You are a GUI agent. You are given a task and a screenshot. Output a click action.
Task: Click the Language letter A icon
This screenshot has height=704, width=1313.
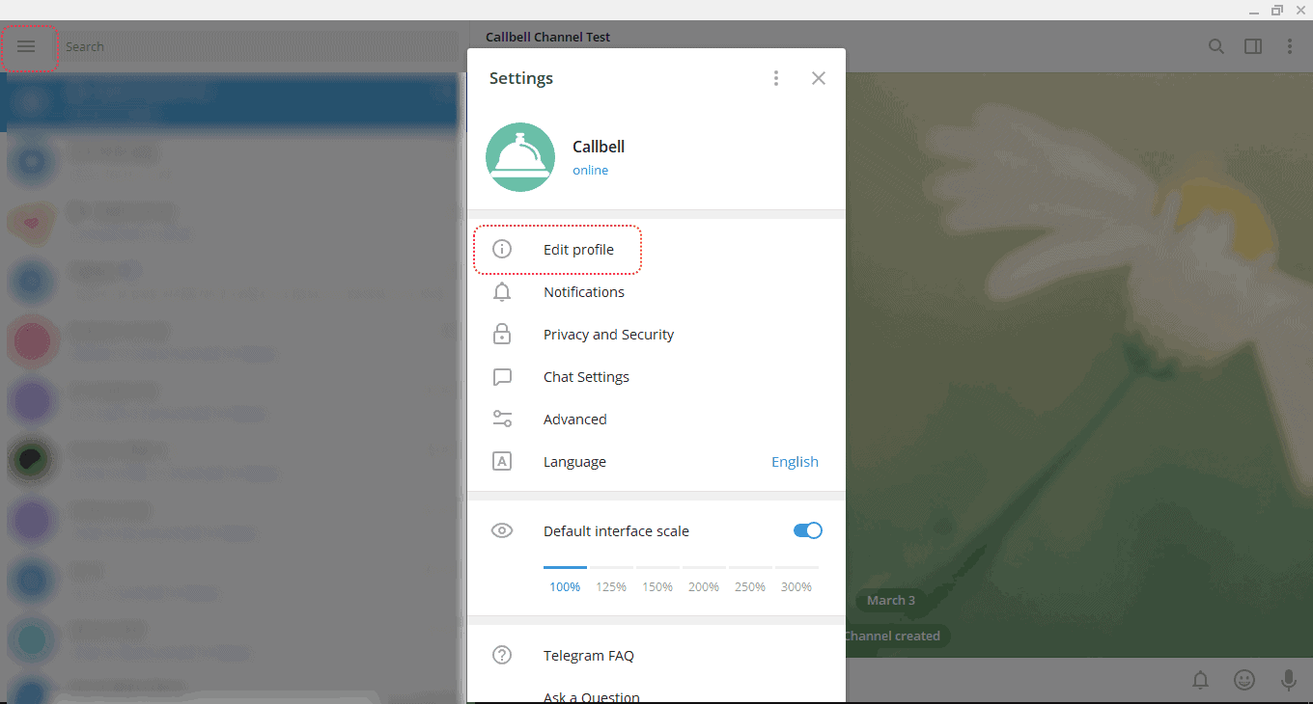pos(502,461)
